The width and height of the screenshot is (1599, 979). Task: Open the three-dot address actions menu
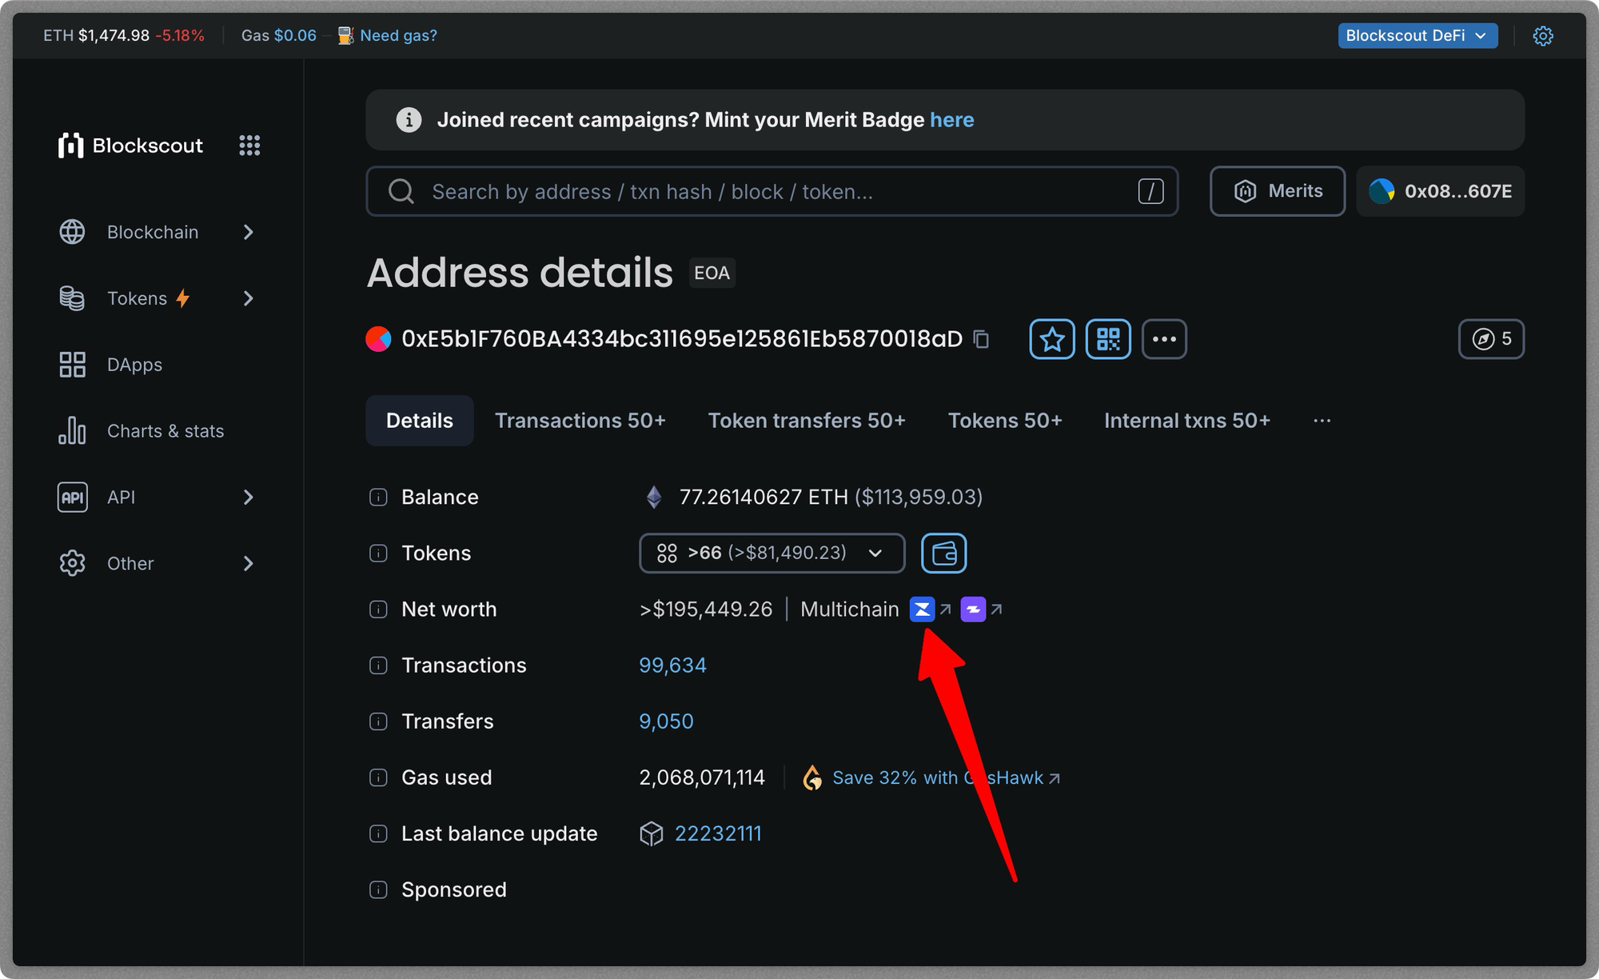tap(1164, 339)
